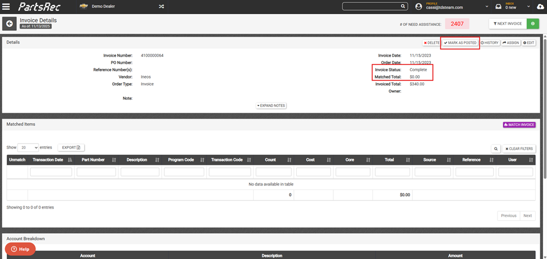The image size is (547, 259).
Task: Click the User filter field
Action: (516, 172)
